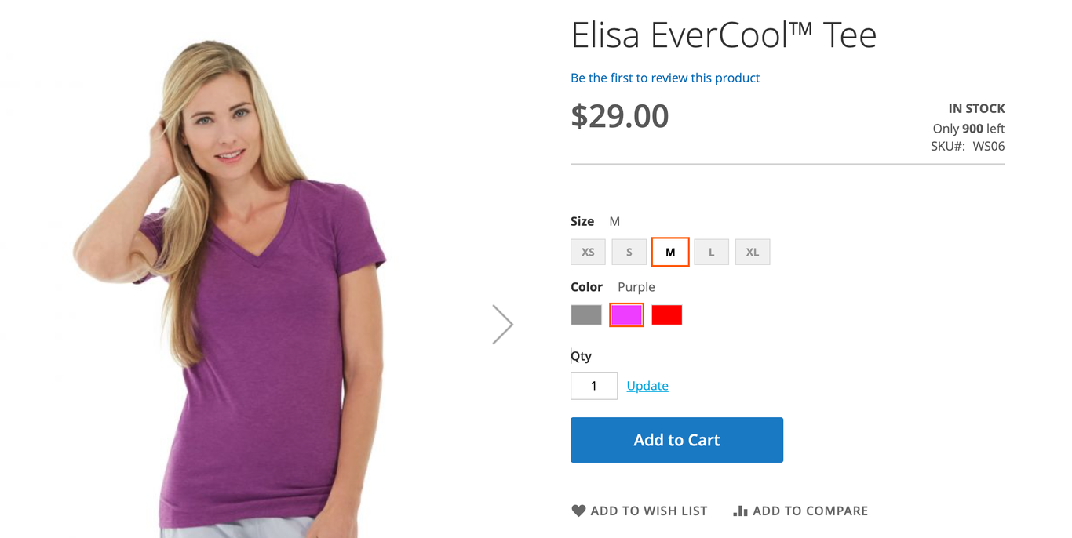This screenshot has width=1072, height=538.
Task: Open "Be the first to review" link
Action: [x=665, y=78]
